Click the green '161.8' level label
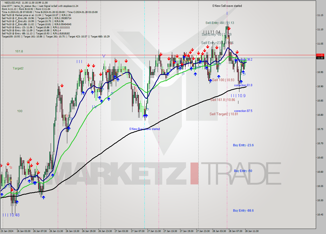The height and width of the screenshot is (234, 326). click(19, 51)
